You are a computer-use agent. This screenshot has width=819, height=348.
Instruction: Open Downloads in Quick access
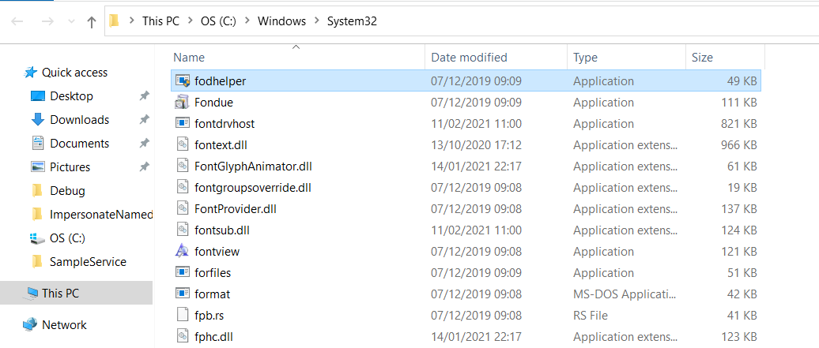pyautogui.click(x=79, y=120)
